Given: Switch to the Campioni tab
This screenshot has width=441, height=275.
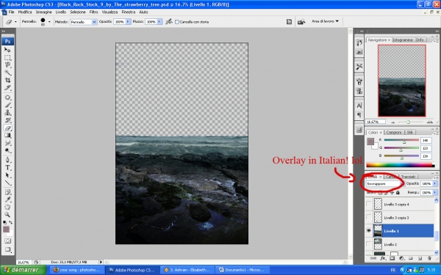Looking at the screenshot, I should click(394, 132).
